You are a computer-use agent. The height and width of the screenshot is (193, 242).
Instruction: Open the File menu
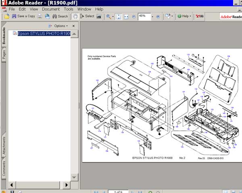point(12,9)
